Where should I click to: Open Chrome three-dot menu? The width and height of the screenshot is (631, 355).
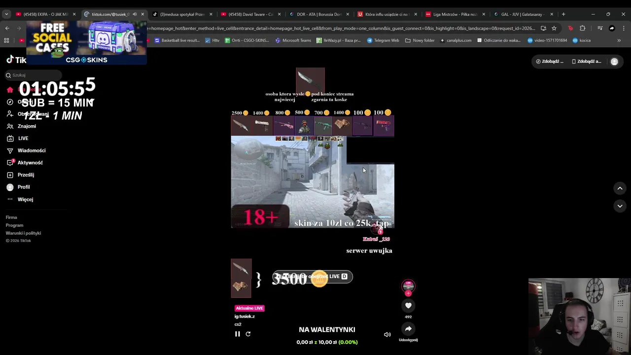[x=624, y=28]
